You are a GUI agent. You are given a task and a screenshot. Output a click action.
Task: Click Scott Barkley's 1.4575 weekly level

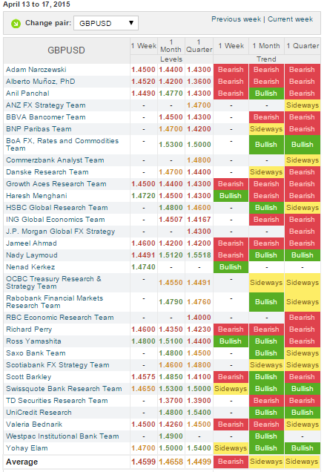click(144, 377)
